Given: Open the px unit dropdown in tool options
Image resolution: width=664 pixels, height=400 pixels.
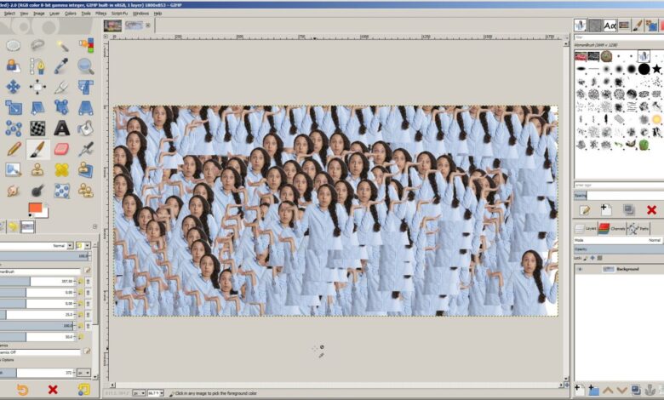Looking at the screenshot, I should pyautogui.click(x=83, y=373).
